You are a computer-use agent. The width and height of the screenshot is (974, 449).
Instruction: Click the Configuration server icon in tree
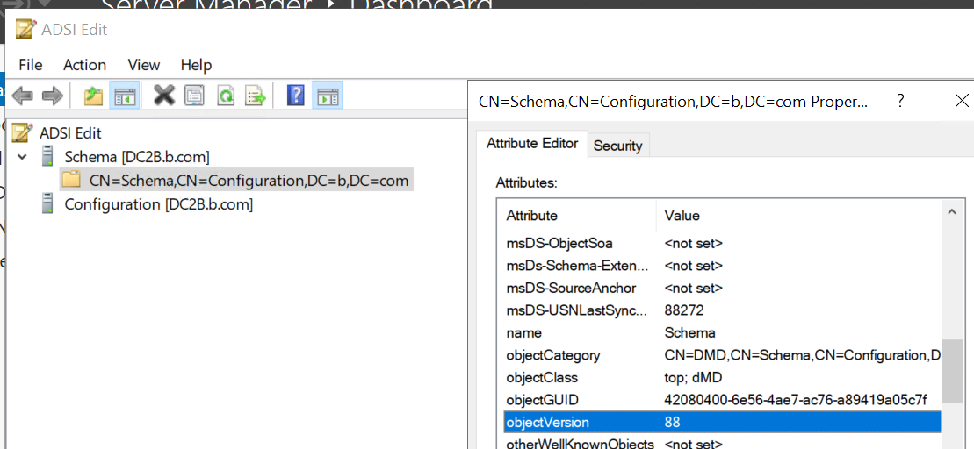[x=47, y=204]
